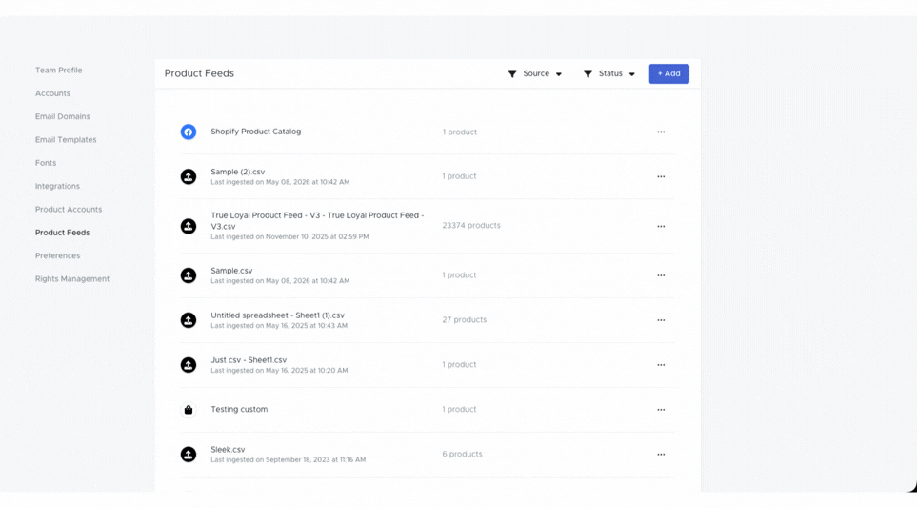Open True Loyal Product Feed - V3 feed name

317,220
